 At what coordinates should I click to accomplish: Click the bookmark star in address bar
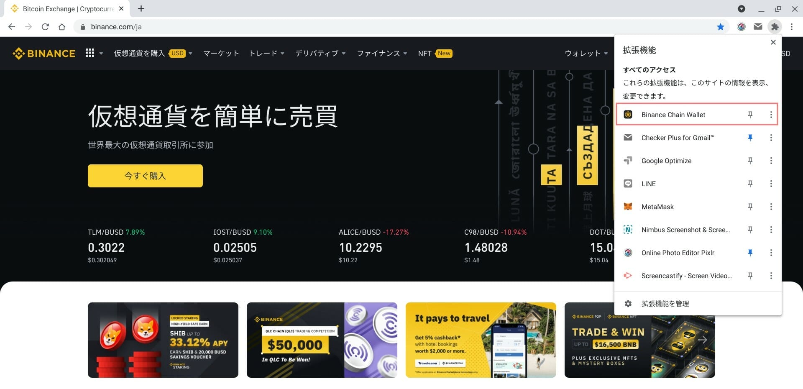[x=720, y=27]
